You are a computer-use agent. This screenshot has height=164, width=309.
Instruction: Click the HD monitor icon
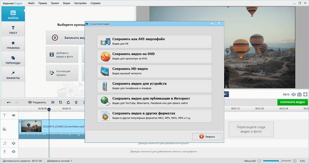pos(105,71)
